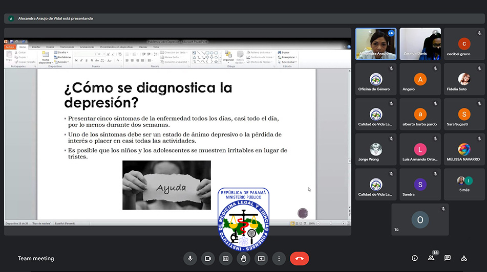Image resolution: width=487 pixels, height=272 pixels.
Task: Click the increase font size icon
Action: (108, 54)
